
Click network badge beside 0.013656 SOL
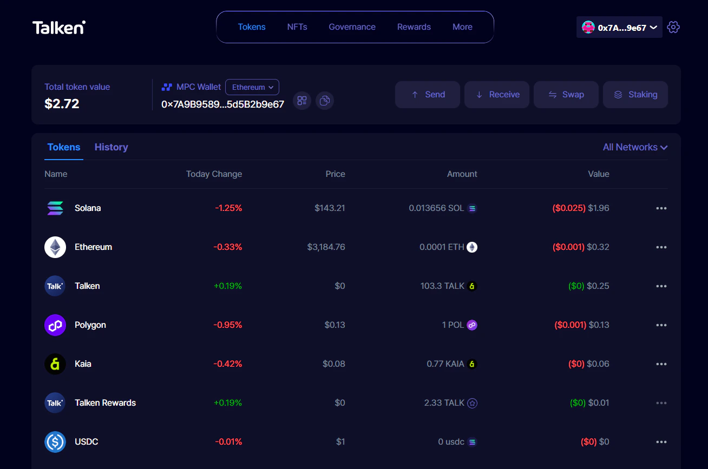pos(472,208)
